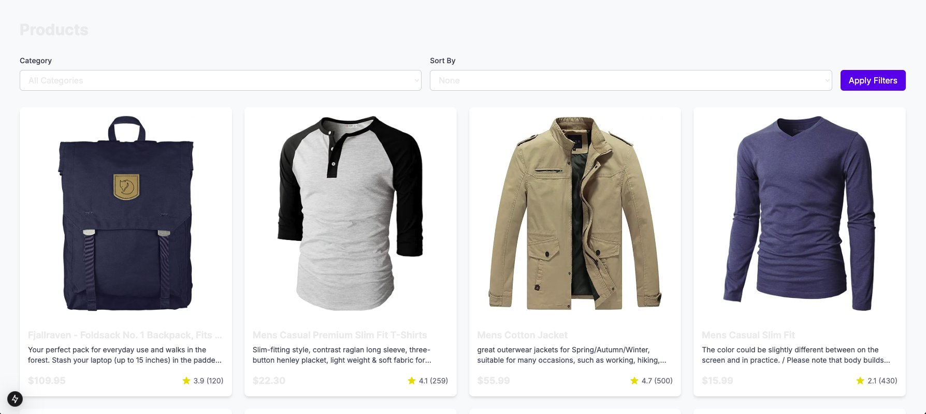926x414 pixels.
Task: View the khaki cotton jacket image
Action: (575, 213)
